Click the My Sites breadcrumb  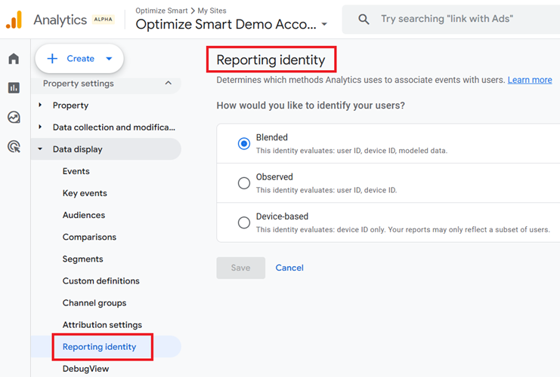click(x=212, y=11)
